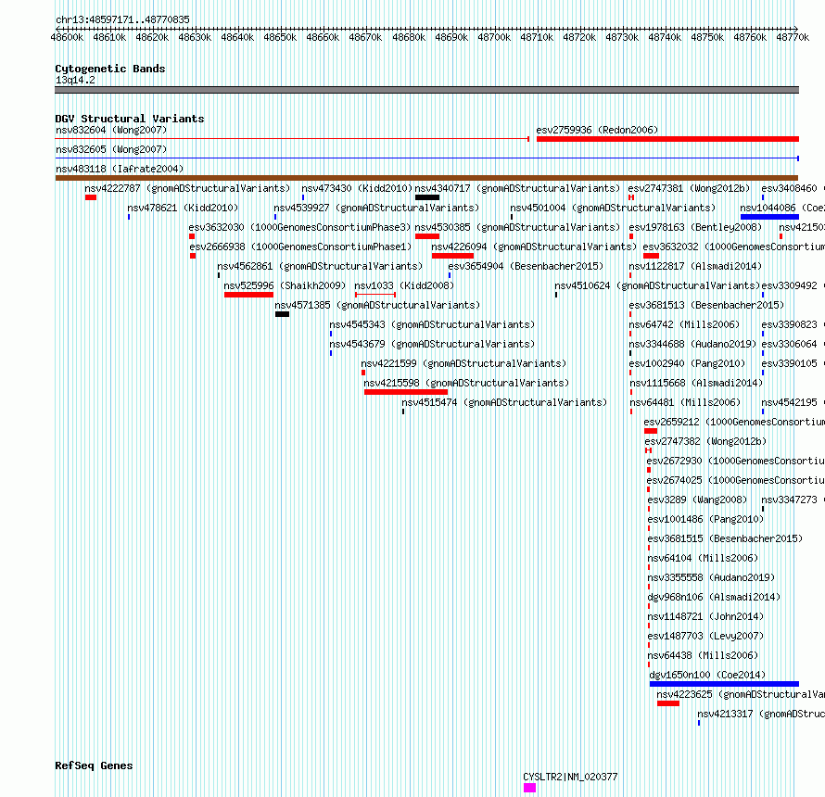Image resolution: width=825 pixels, height=797 pixels.
Task: Open esv2747381 (Wong2012b) variant
Action: (x=689, y=188)
